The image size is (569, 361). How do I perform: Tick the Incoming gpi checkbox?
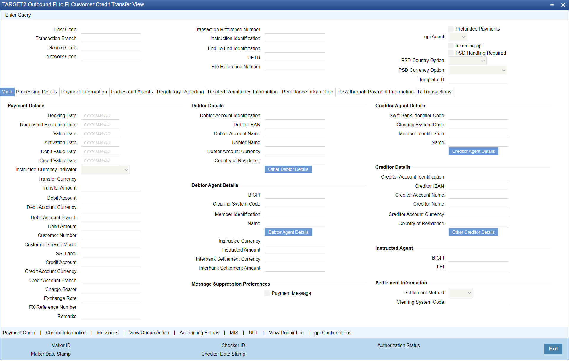451,46
